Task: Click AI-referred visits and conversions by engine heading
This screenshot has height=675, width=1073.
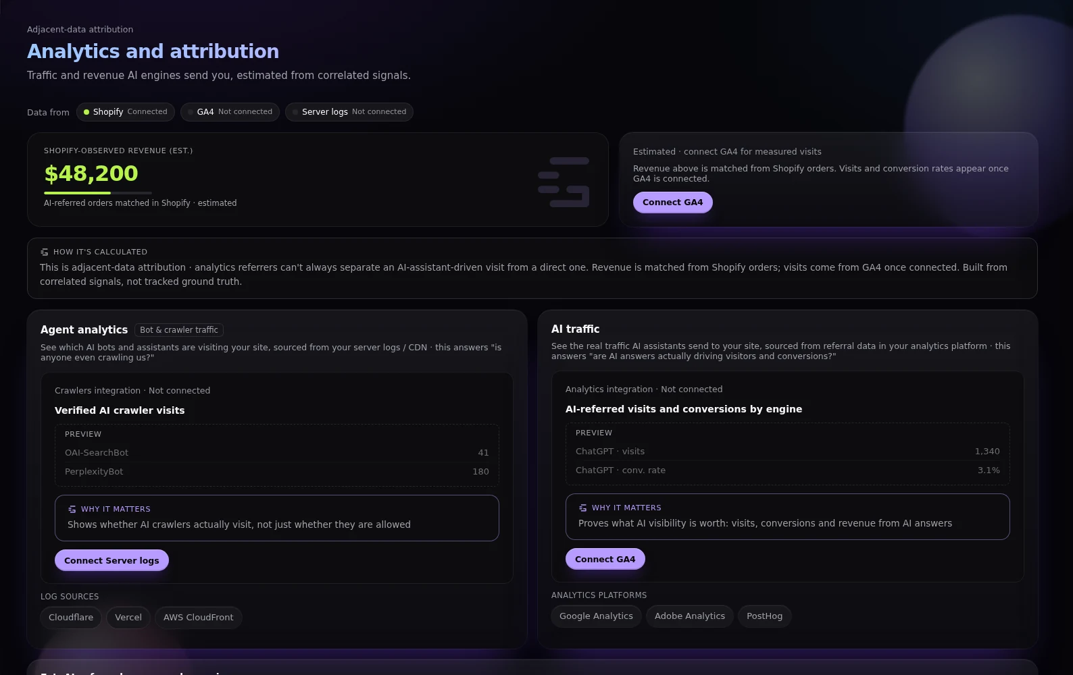Action: coord(684,409)
